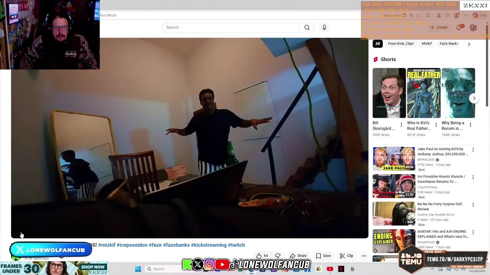Select the FaZe Banks filter chip
This screenshot has width=490, height=275.
click(x=449, y=44)
